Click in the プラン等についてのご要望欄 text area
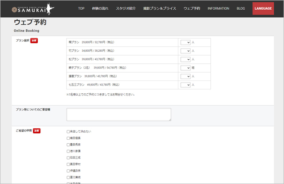Image resolution: width=284 pixels, height=184 pixels. pos(119,115)
